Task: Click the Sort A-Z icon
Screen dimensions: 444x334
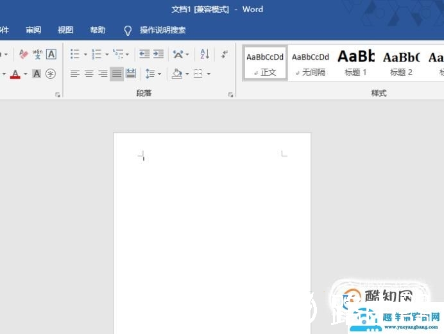Action: [205, 54]
